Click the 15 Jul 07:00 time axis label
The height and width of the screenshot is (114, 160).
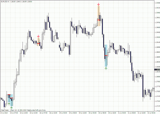click(x=14, y=113)
